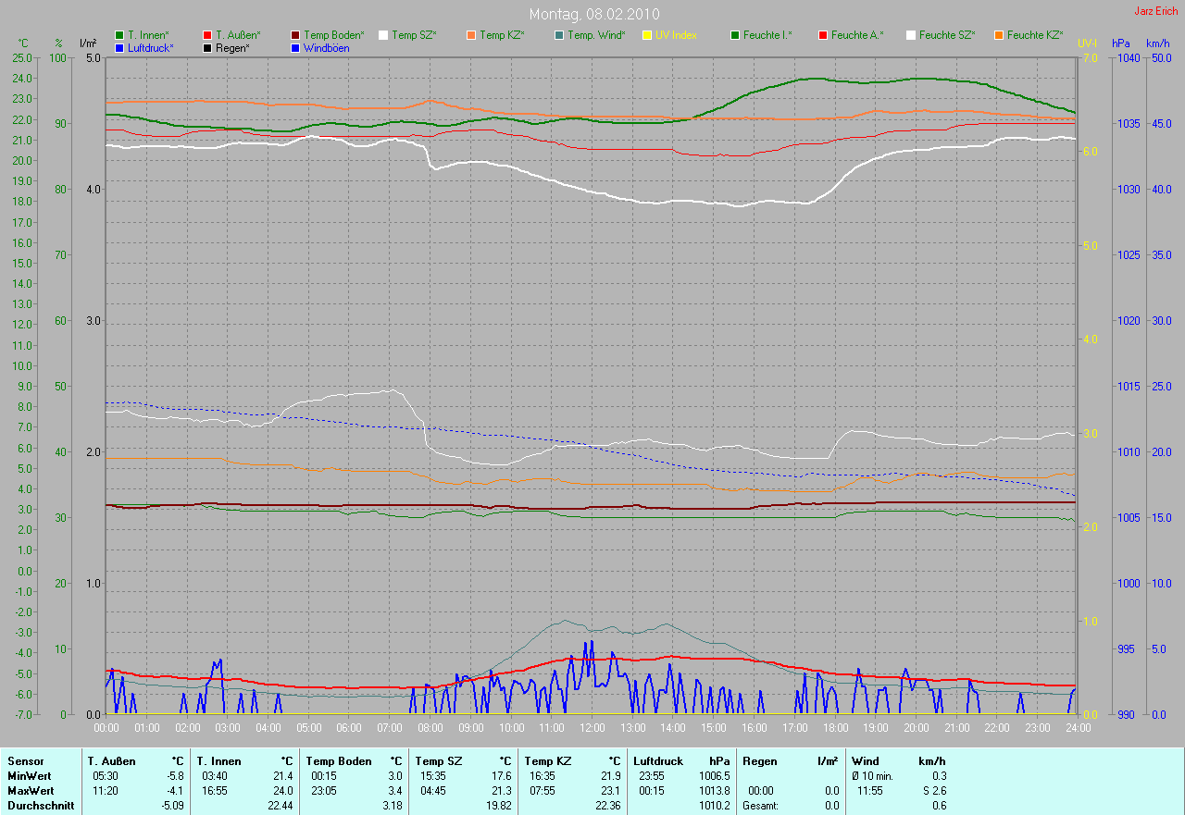This screenshot has height=815, width=1185.
Task: Click the blue Windböen legend square
Action: 295,48
